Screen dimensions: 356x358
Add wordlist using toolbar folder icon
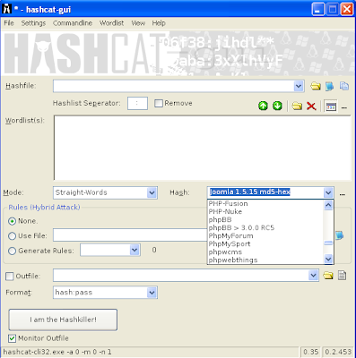point(297,106)
